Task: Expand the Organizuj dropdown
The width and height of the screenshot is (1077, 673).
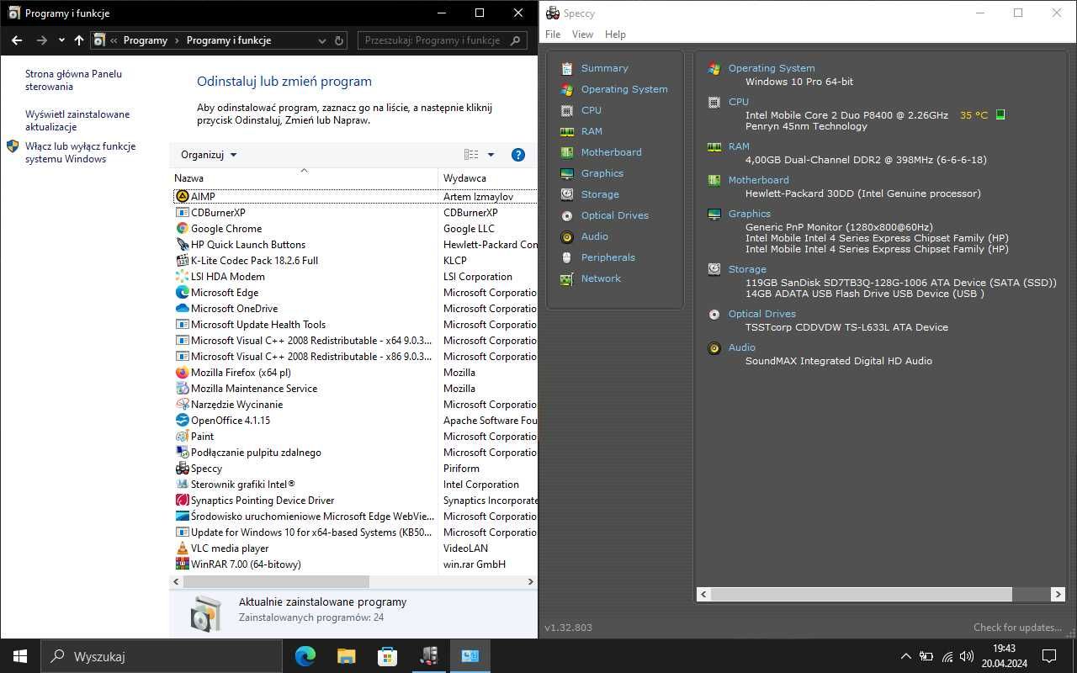Action: pos(209,155)
